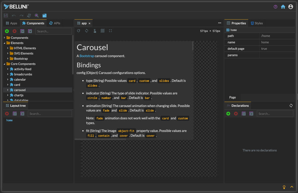Image resolution: width=298 pixels, height=193 pixels.
Task: Open the Styles tab
Action: [x=257, y=23]
